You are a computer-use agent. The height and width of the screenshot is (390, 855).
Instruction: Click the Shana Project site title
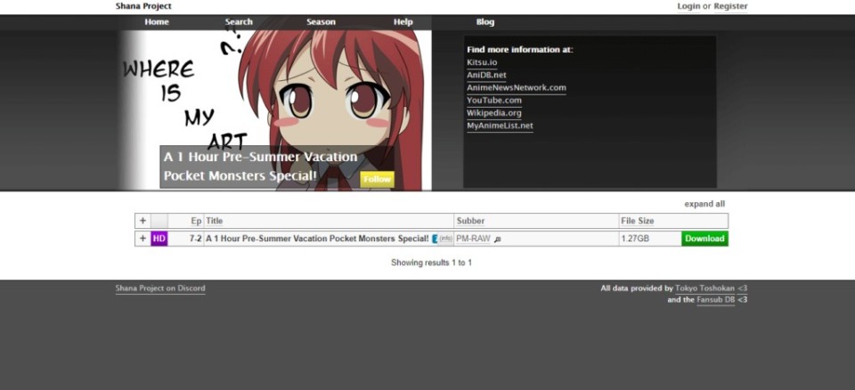[143, 6]
